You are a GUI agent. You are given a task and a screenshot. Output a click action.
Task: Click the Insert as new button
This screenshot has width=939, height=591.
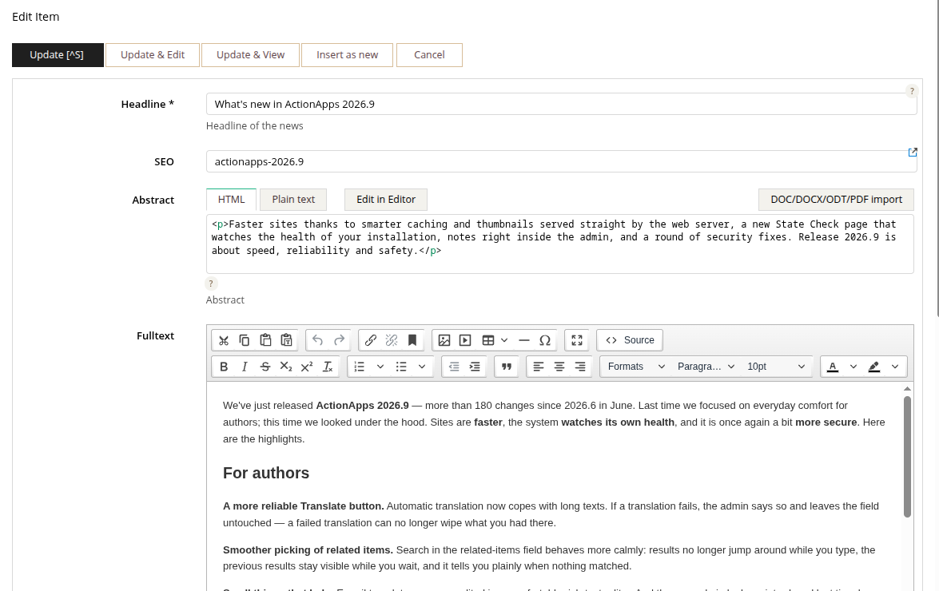point(348,55)
